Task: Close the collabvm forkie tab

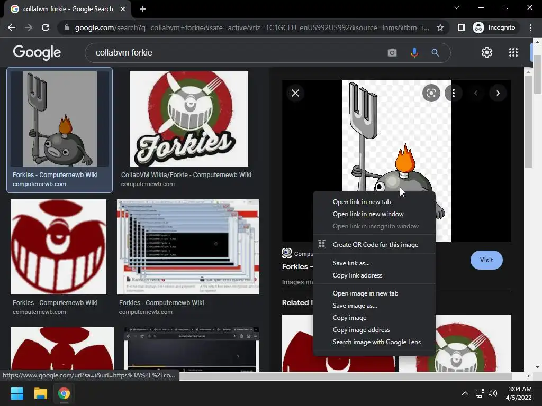Action: [x=123, y=9]
